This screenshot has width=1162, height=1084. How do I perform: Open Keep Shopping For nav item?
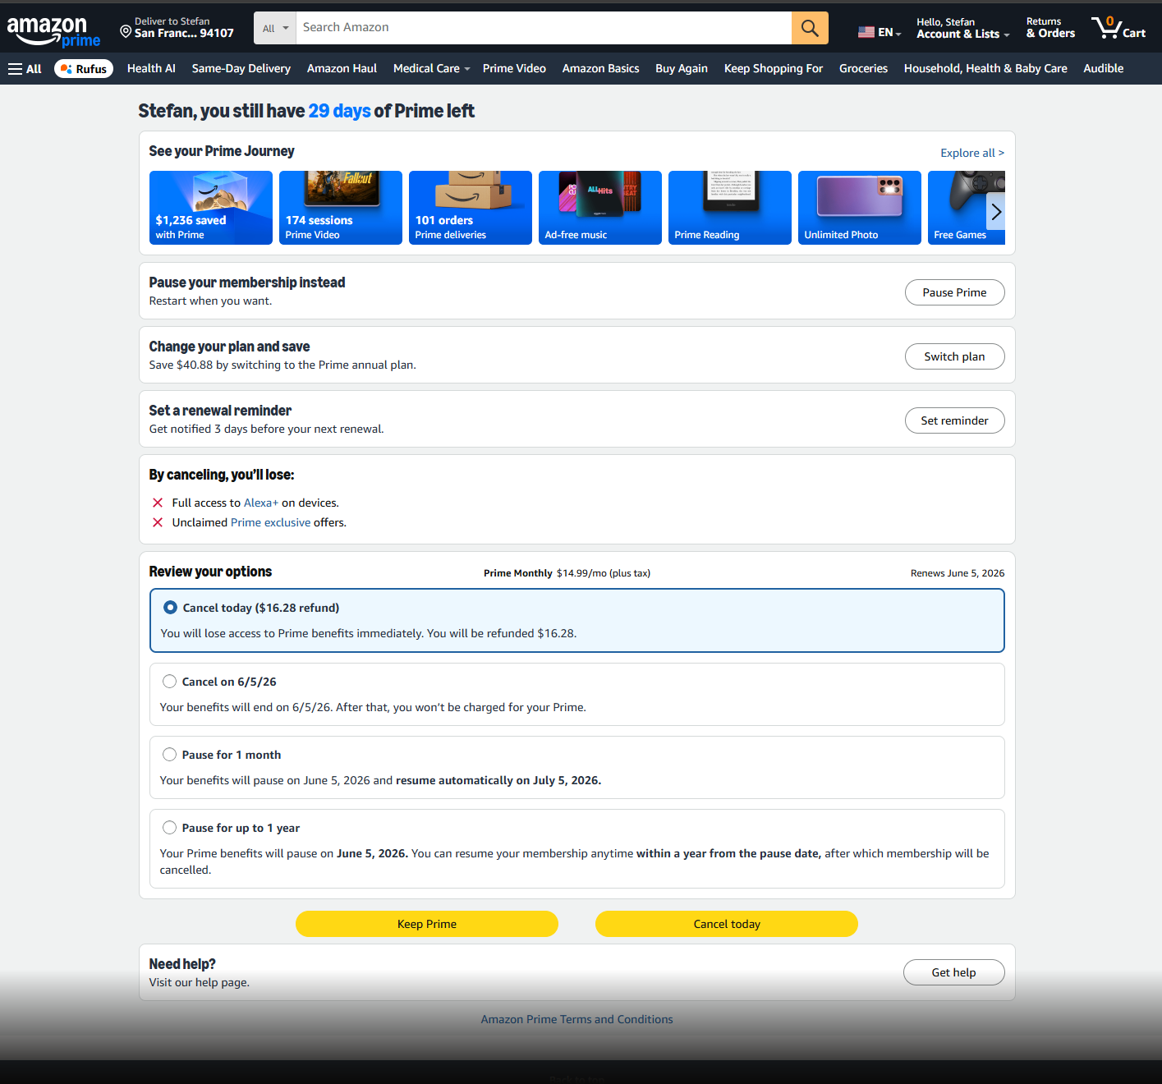(x=774, y=69)
